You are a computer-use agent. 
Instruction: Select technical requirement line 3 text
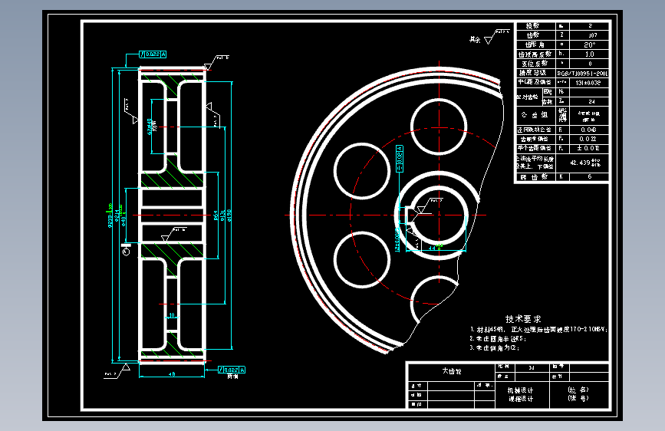click(x=494, y=348)
